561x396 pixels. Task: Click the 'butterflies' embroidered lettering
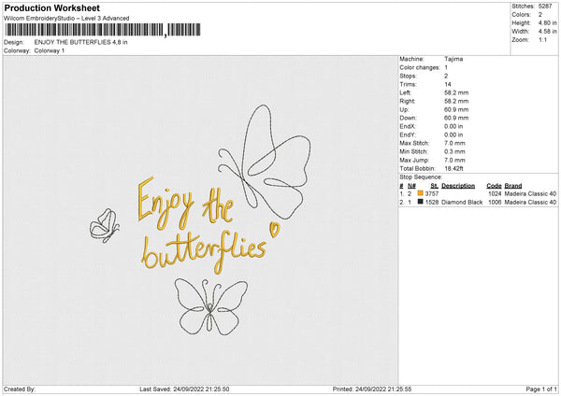(204, 253)
